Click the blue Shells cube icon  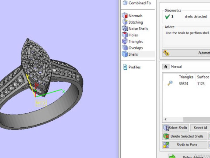(125, 54)
